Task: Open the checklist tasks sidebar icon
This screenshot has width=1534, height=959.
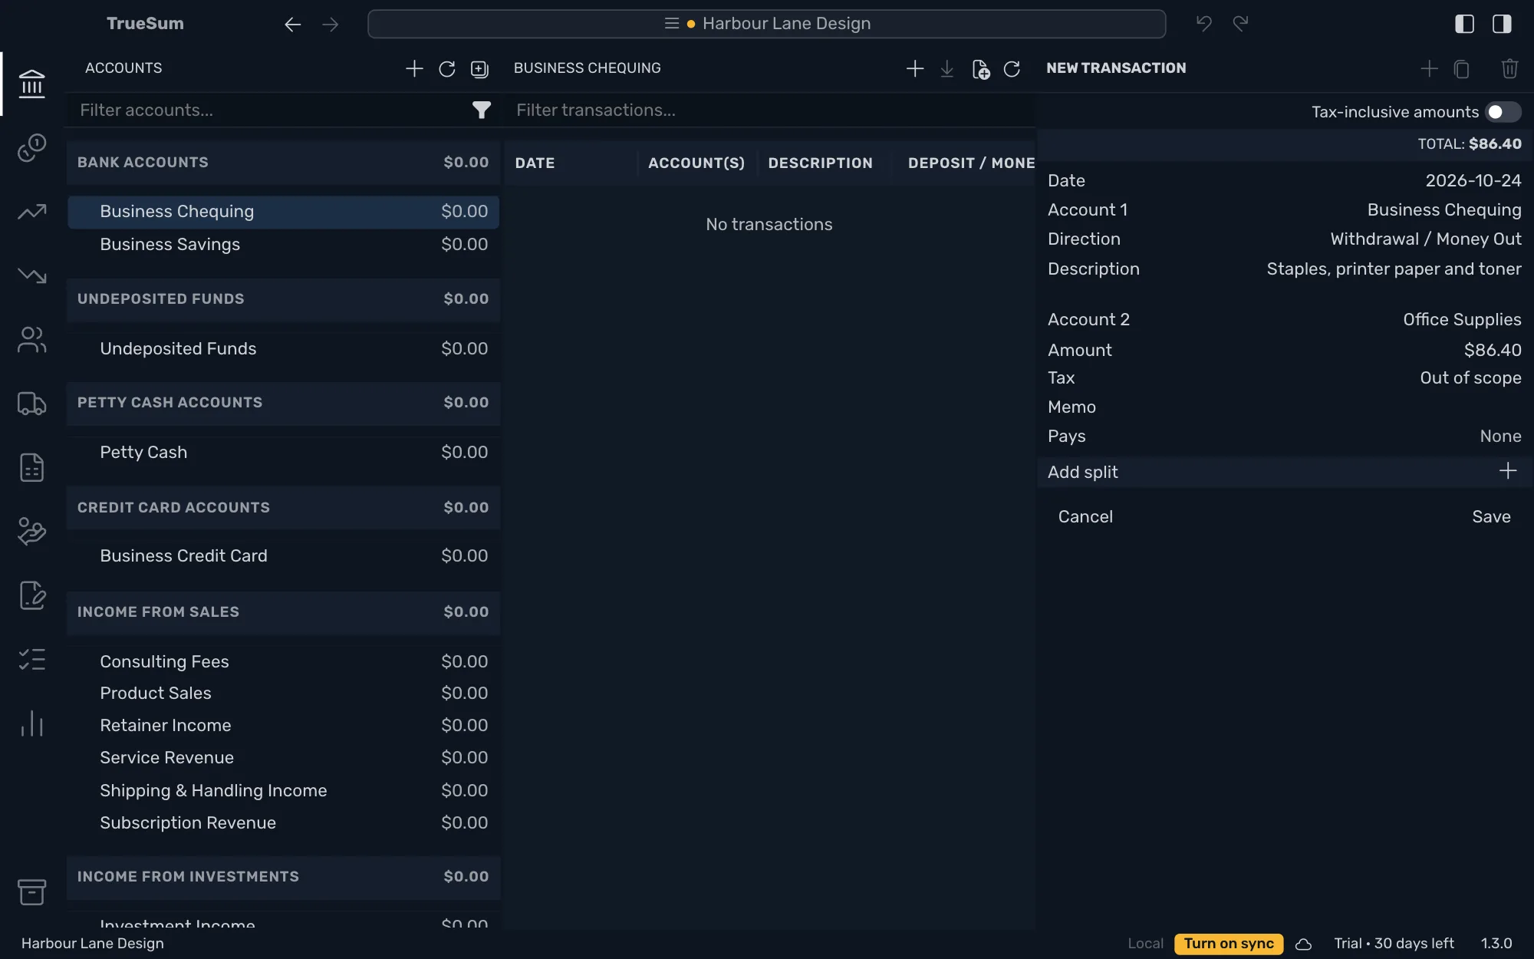Action: (31, 659)
